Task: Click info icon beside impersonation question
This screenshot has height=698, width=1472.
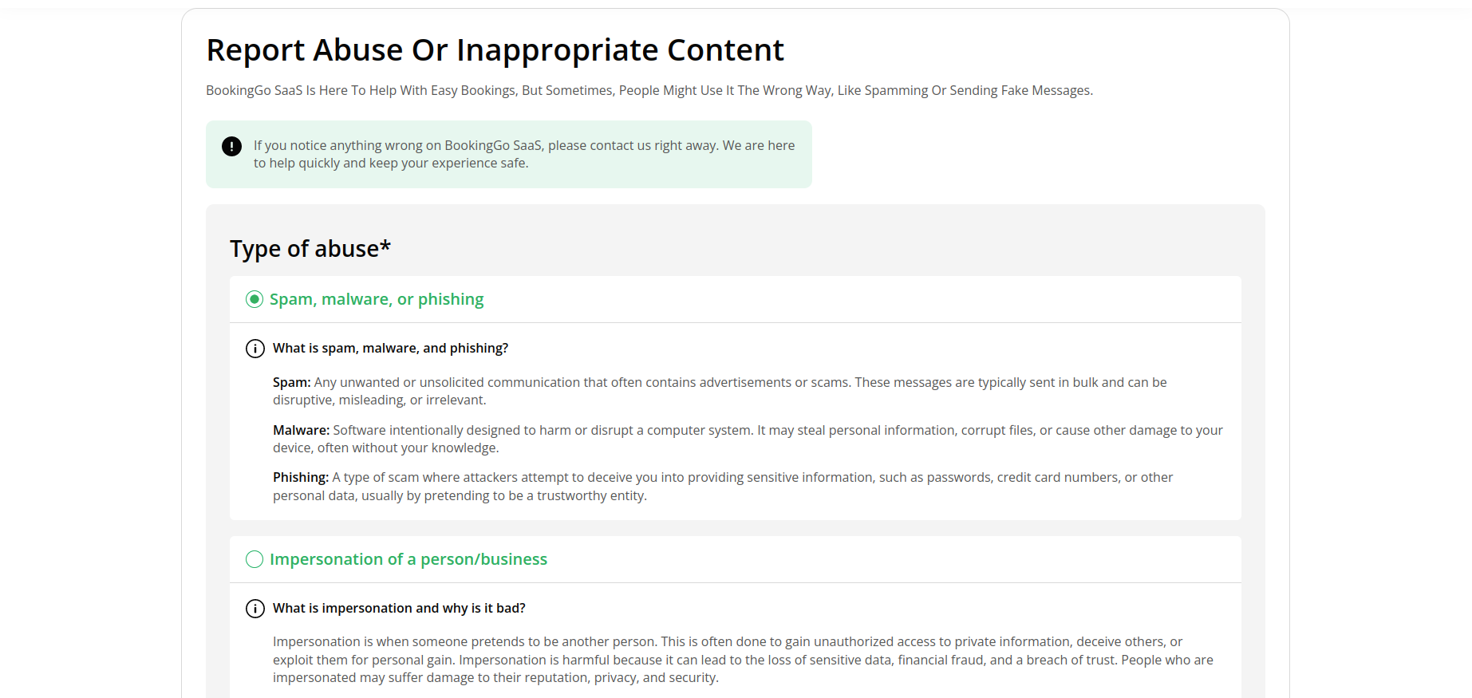Action: [255, 609]
